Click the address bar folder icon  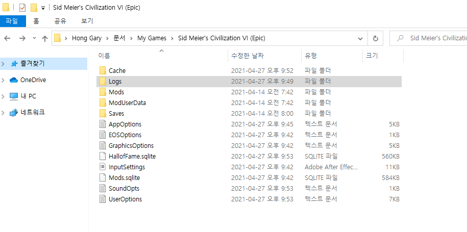point(58,38)
